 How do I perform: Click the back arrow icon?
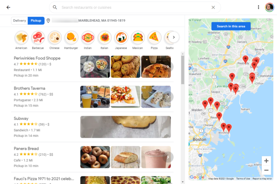(x=8, y=7)
